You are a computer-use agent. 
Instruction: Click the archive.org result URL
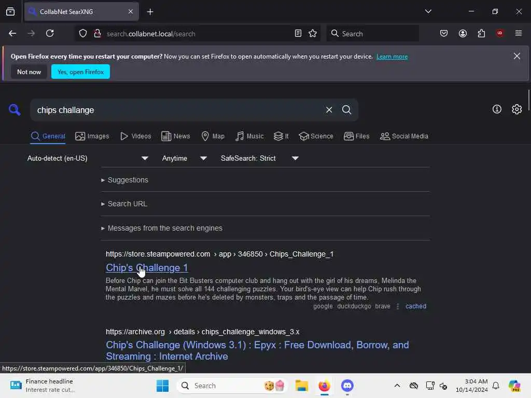(x=203, y=332)
